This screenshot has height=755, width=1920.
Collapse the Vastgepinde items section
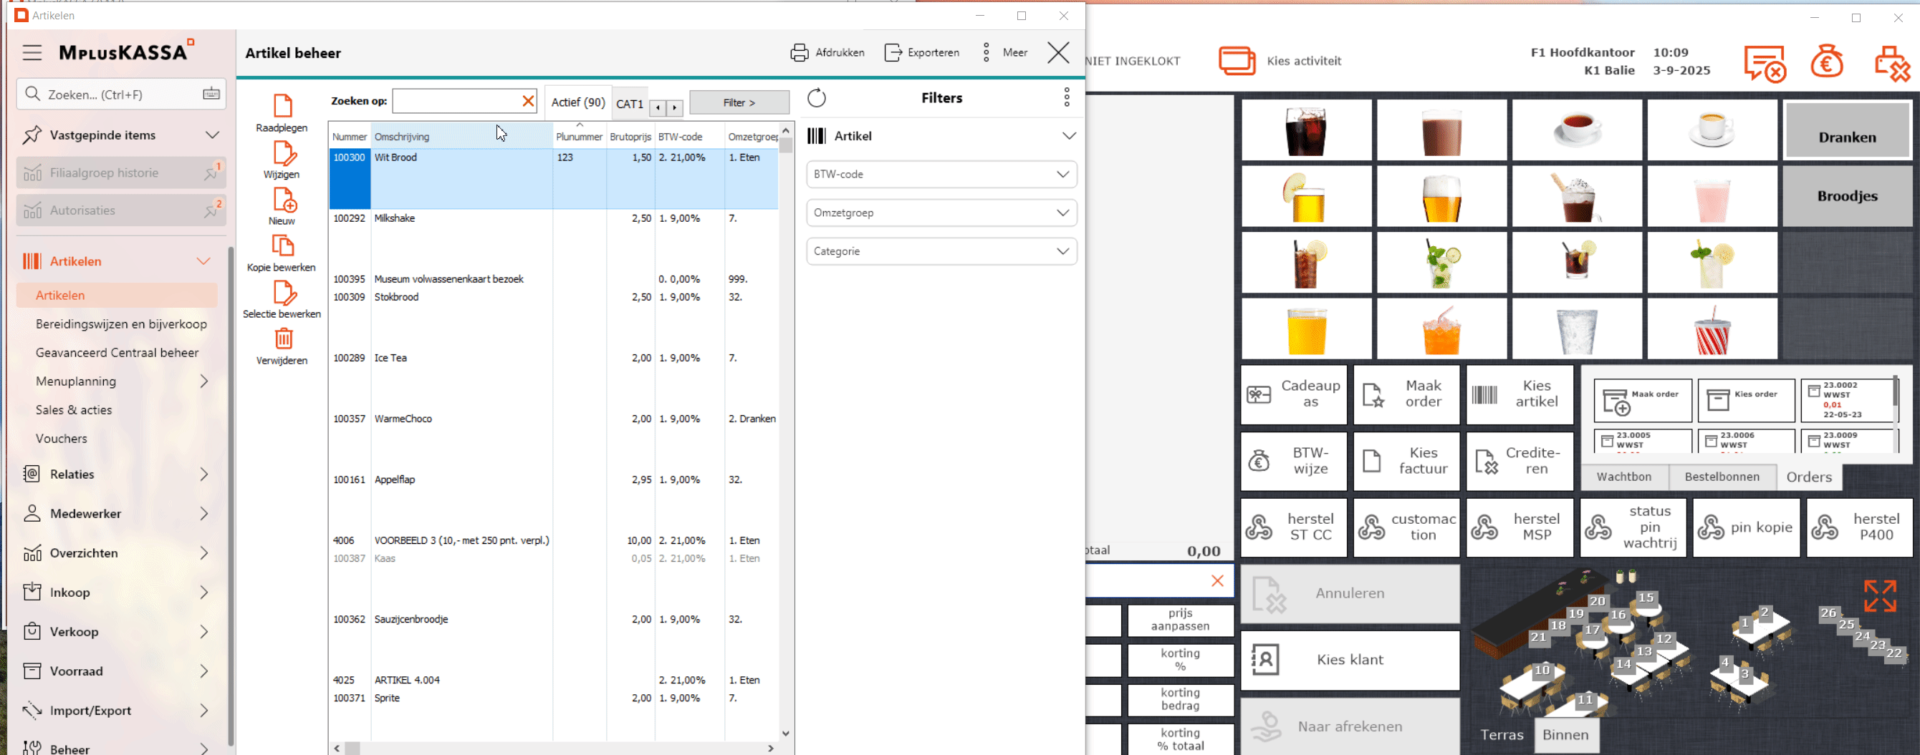pos(213,135)
